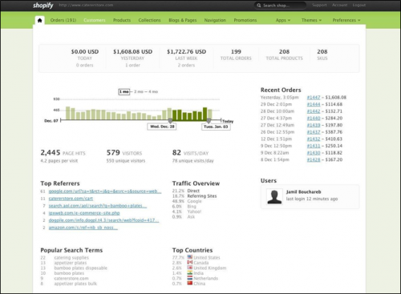Open the amazon.com referrer link
Viewport: 401px width, 294px height.
[x=83, y=228]
